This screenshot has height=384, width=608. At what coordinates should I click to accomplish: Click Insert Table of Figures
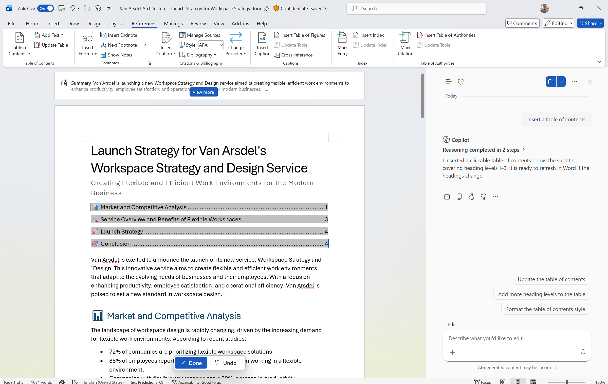pos(300,35)
